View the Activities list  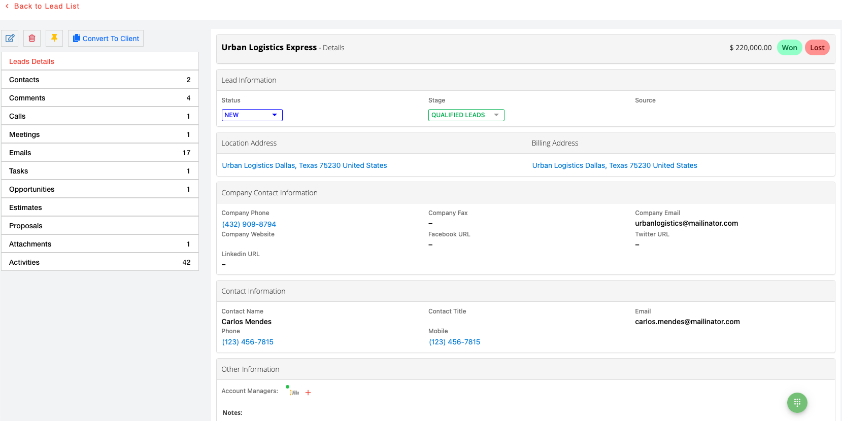click(100, 262)
